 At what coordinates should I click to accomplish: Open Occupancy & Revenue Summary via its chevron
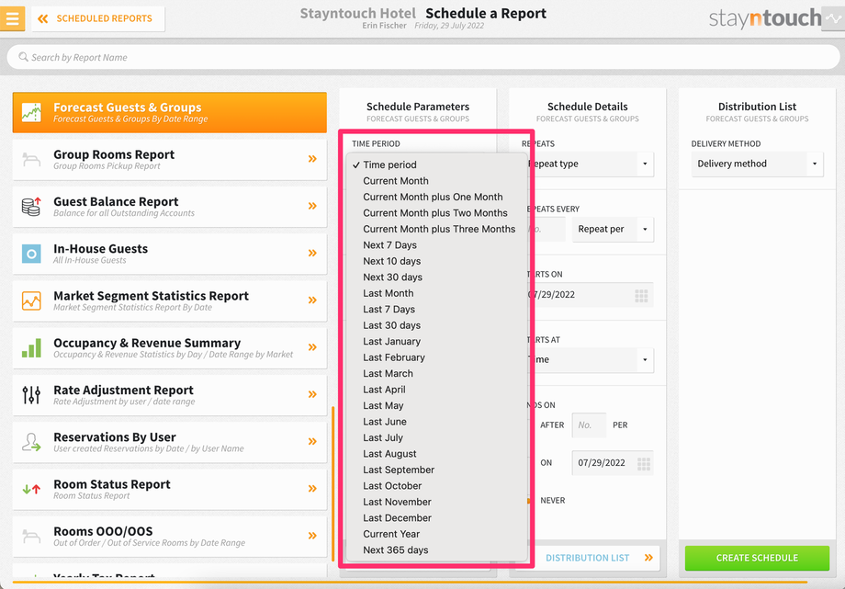coord(312,346)
